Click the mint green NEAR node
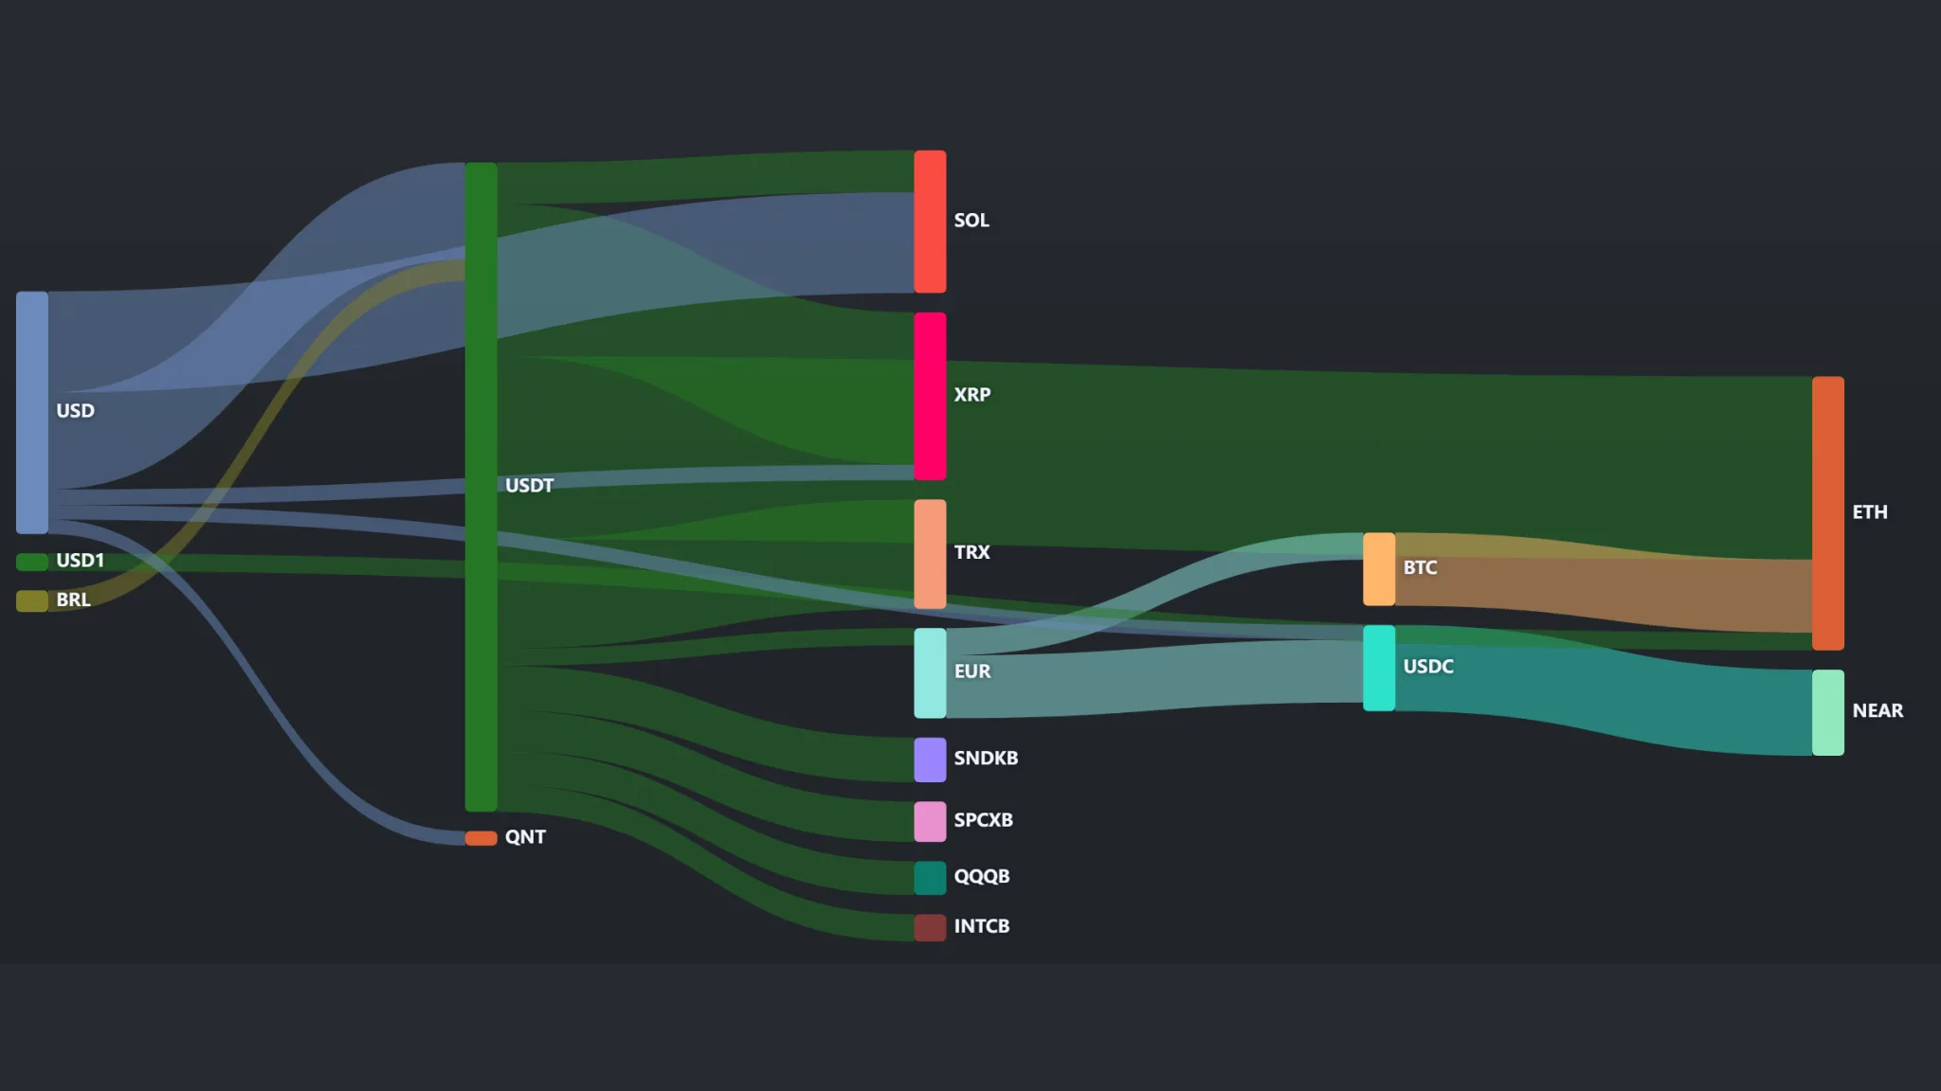The width and height of the screenshot is (1941, 1091). 1828,712
